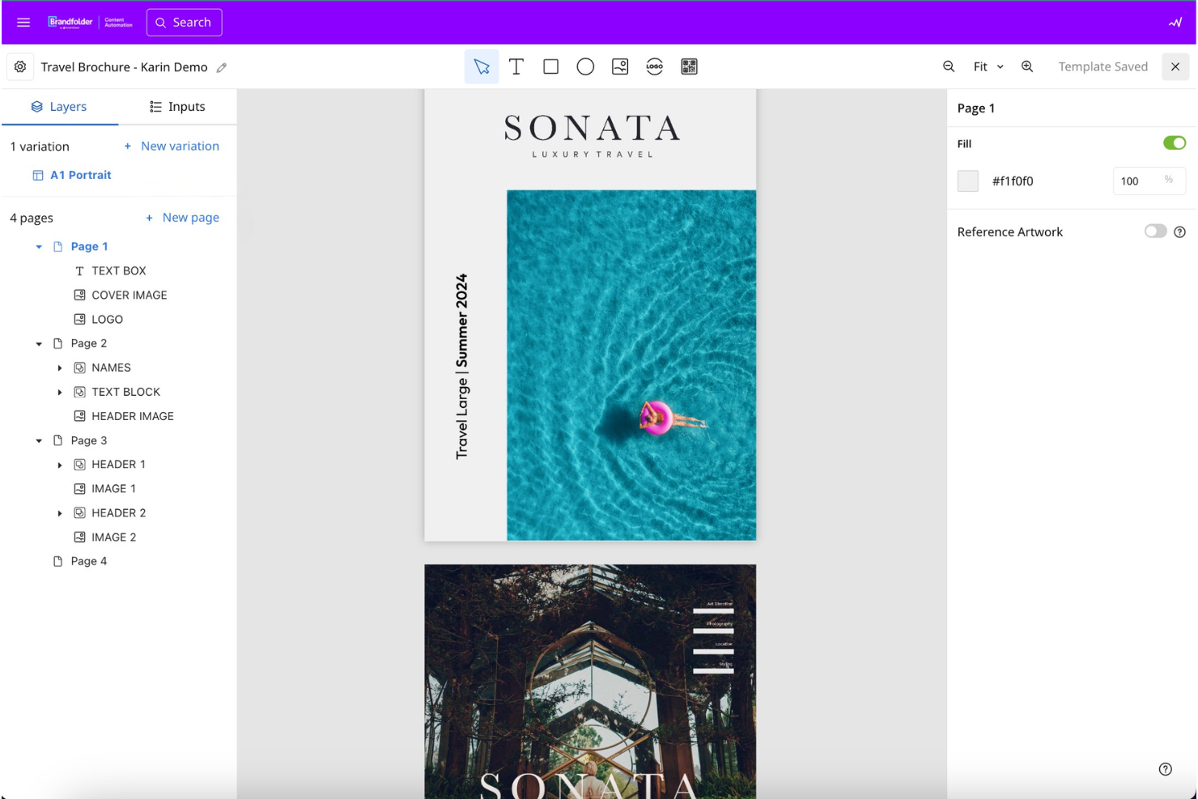Select the Ellipse shape tool
The width and height of the screenshot is (1198, 799).
coord(585,66)
